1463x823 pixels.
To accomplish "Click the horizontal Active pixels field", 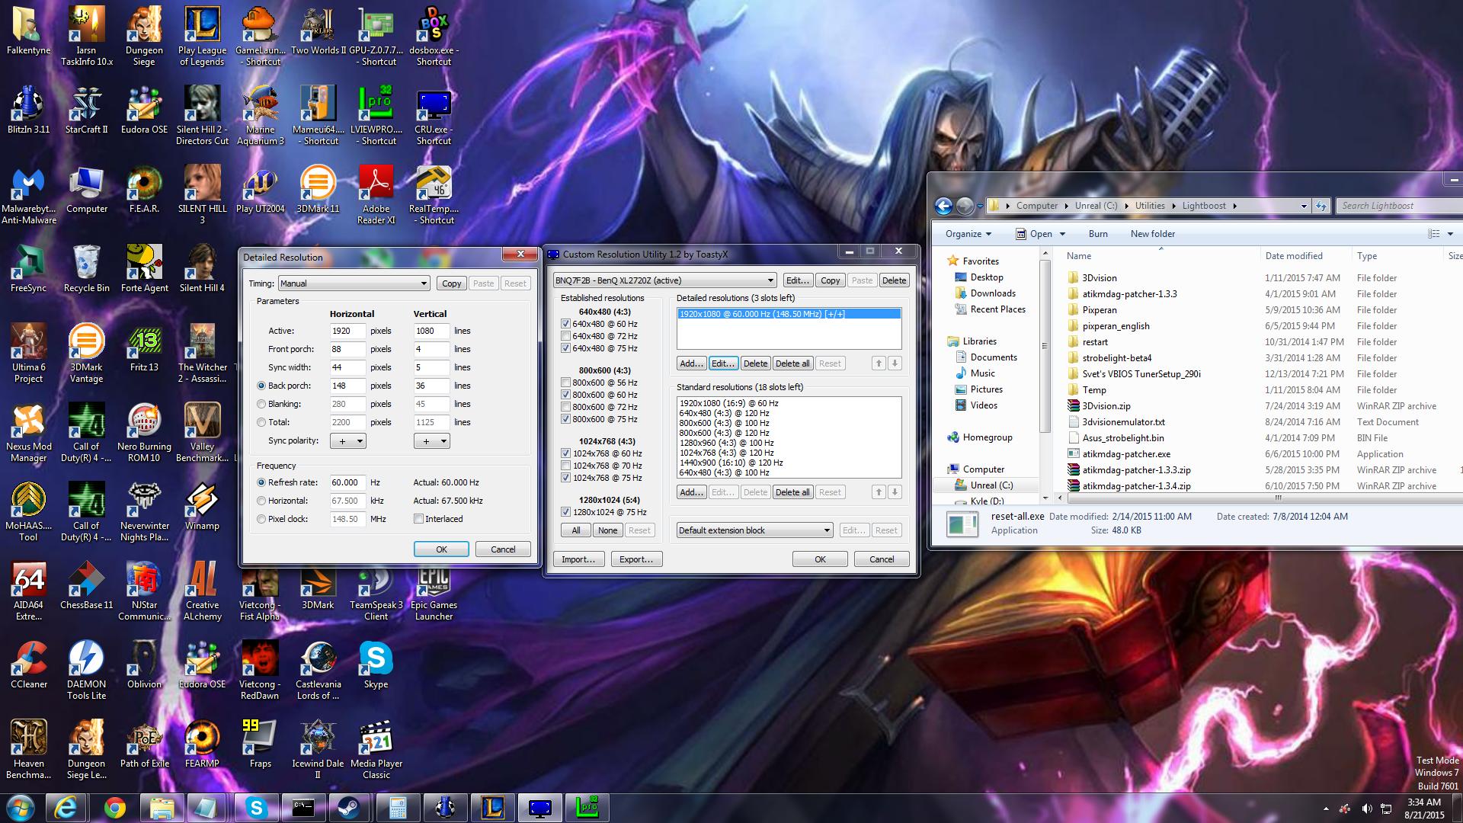I will pyautogui.click(x=347, y=331).
